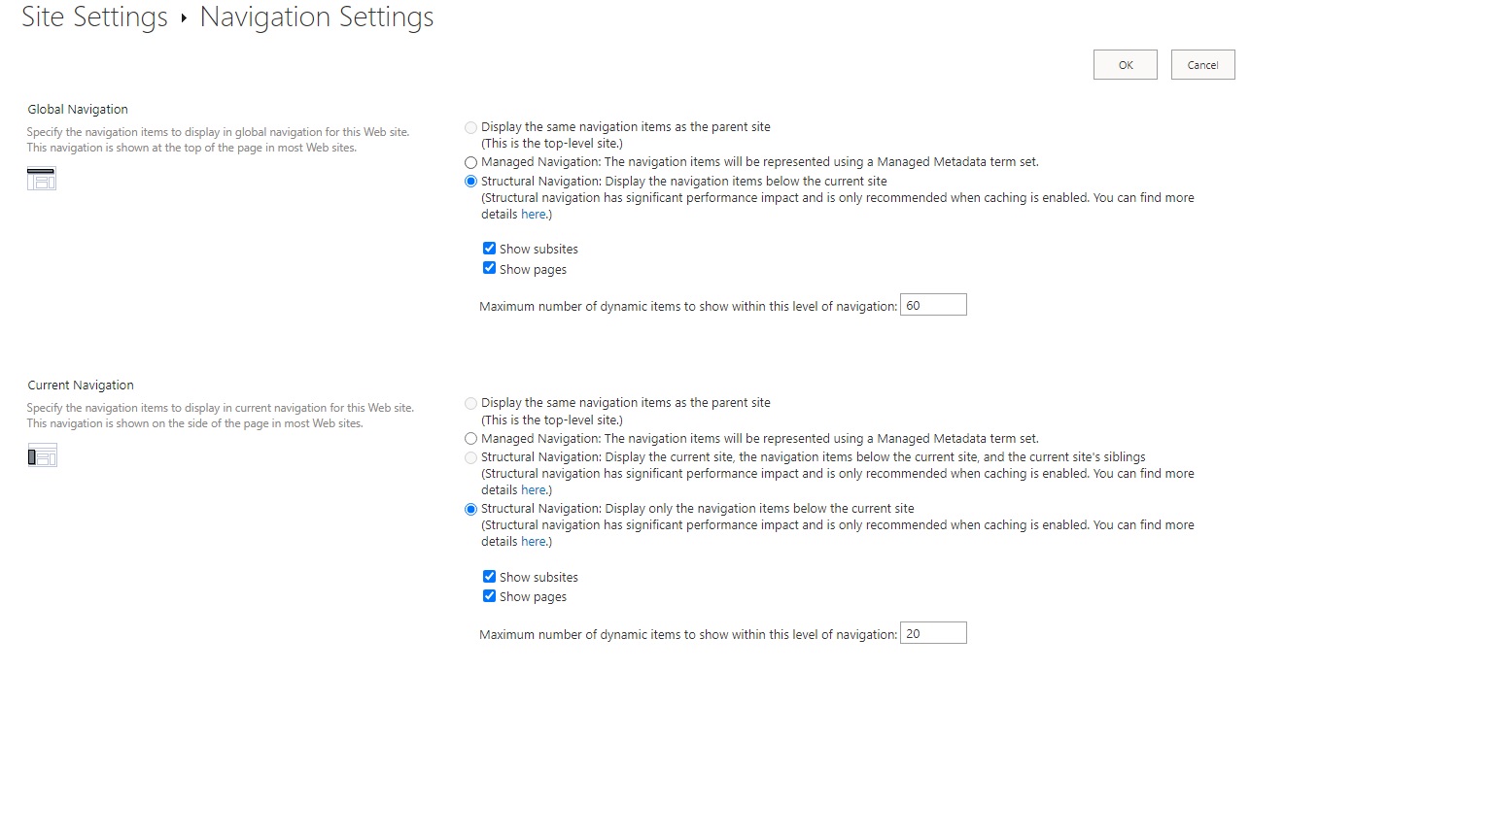Click OK to save navigation settings
The image size is (1493, 839).
(1125, 64)
